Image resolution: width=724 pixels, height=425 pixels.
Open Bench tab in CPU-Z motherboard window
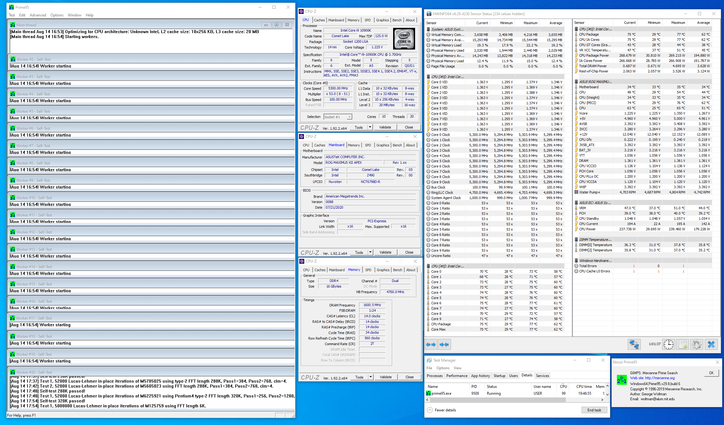[397, 145]
